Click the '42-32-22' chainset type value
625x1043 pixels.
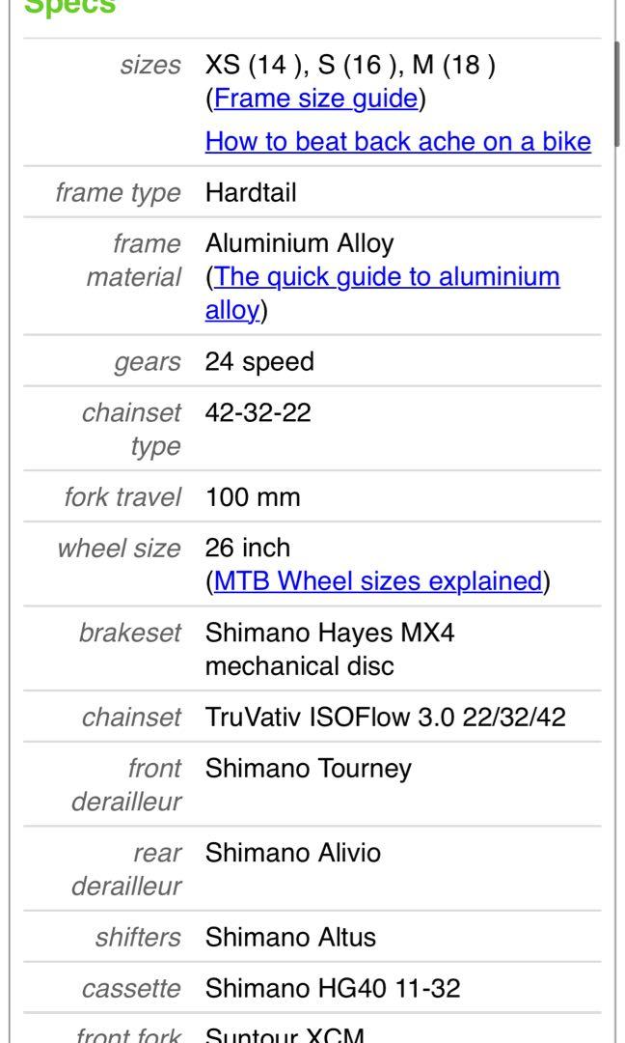tap(258, 413)
